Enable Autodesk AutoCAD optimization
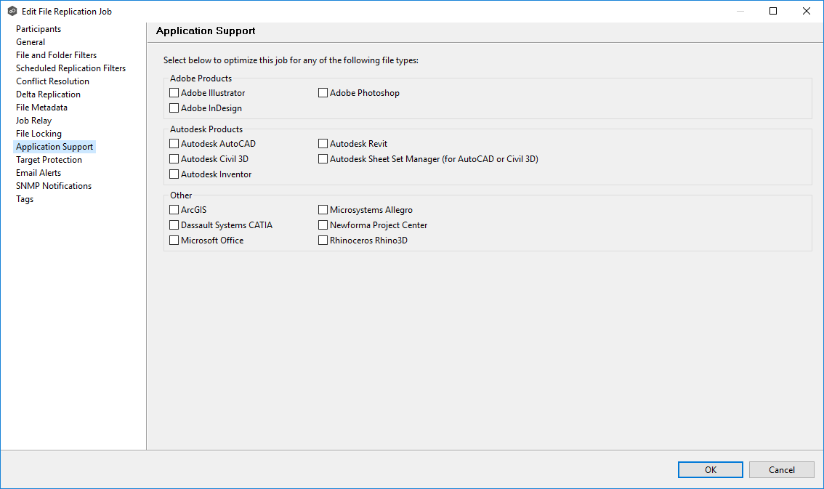Screen dimensions: 824x489 pos(174,144)
